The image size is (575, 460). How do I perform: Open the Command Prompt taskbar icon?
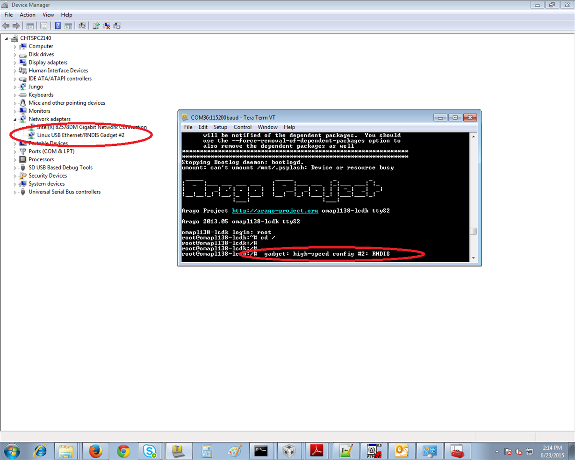click(x=261, y=451)
